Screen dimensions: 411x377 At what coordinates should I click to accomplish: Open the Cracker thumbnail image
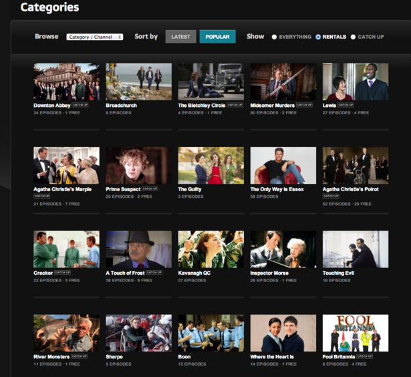(x=66, y=249)
